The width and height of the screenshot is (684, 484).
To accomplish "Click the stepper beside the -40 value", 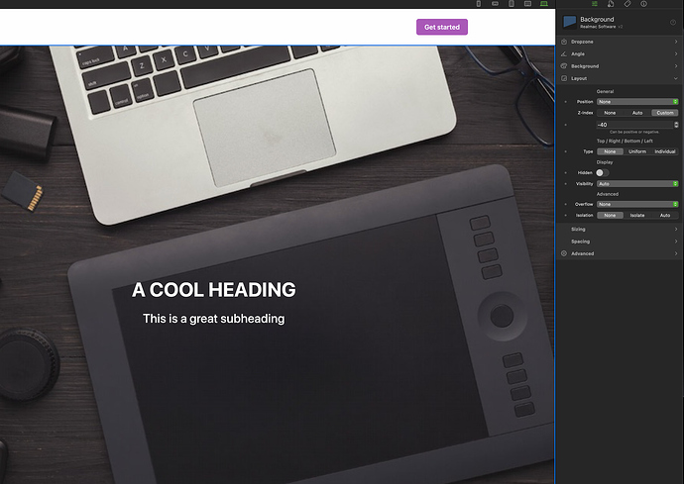I will click(676, 125).
